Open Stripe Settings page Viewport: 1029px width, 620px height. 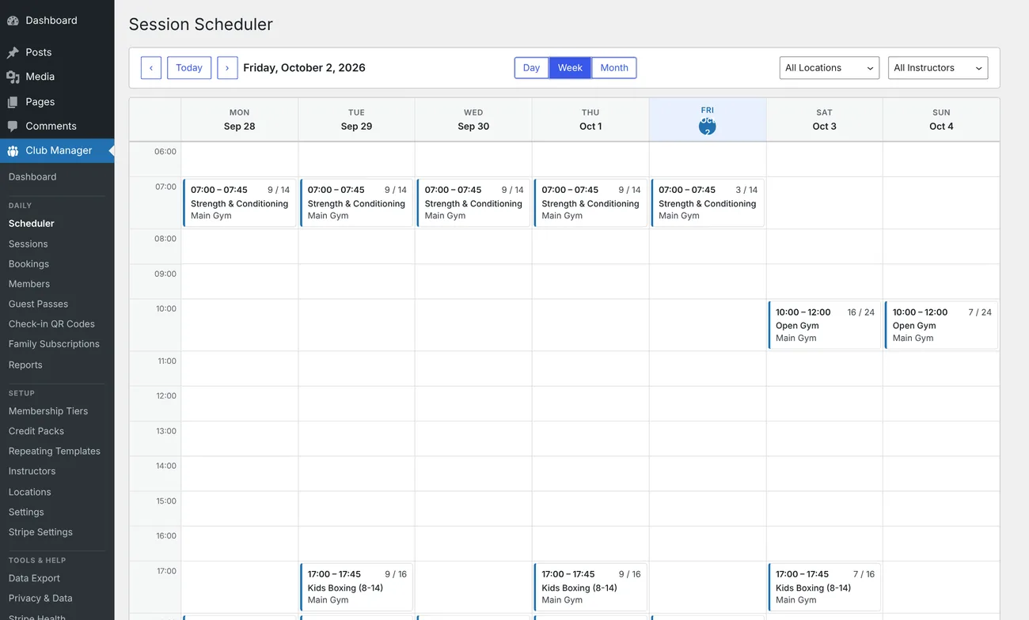tap(40, 532)
